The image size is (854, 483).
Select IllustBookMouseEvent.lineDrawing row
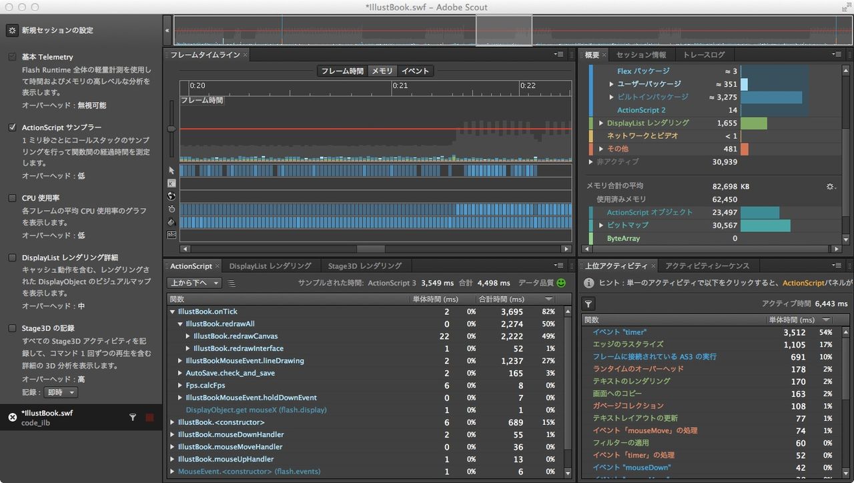tap(366, 361)
